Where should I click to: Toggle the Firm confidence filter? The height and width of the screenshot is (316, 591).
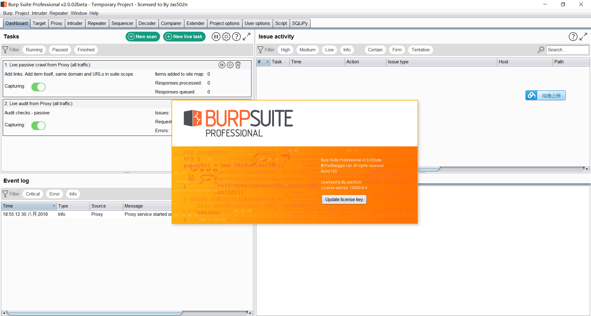(x=397, y=50)
